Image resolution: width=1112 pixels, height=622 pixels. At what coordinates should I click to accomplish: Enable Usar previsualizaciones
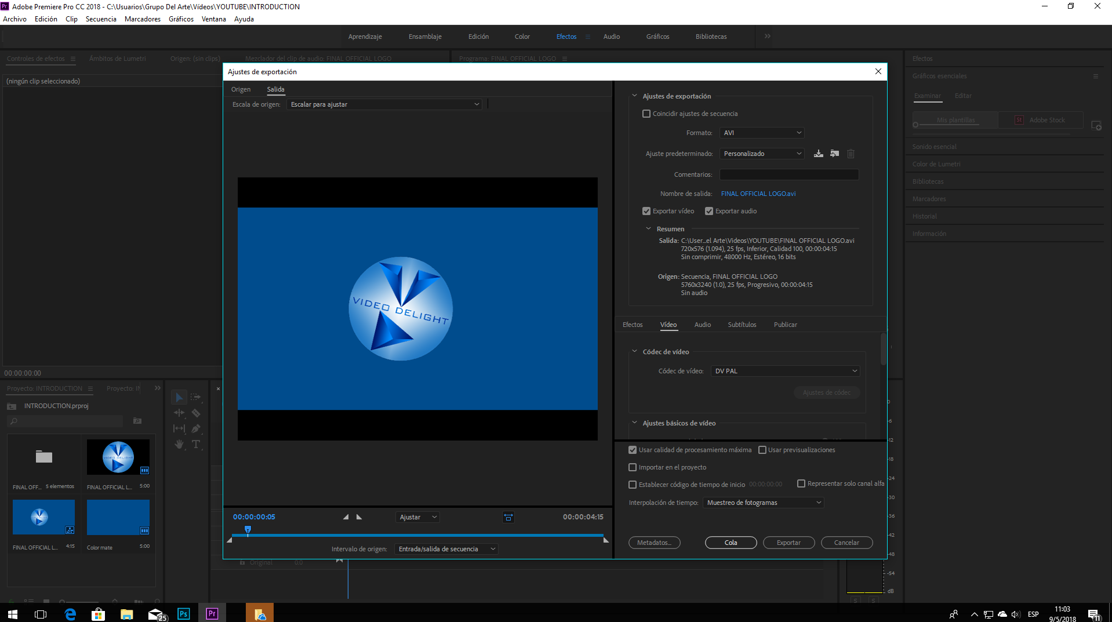pyautogui.click(x=762, y=450)
